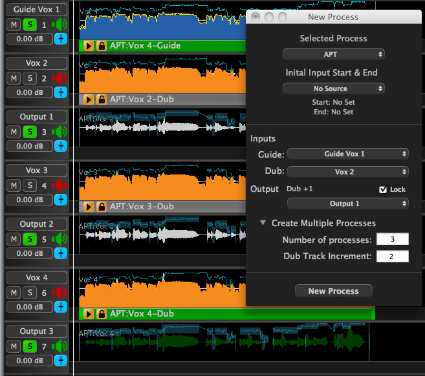Open the Guide input dropdown
425x376 pixels.
coord(348,154)
